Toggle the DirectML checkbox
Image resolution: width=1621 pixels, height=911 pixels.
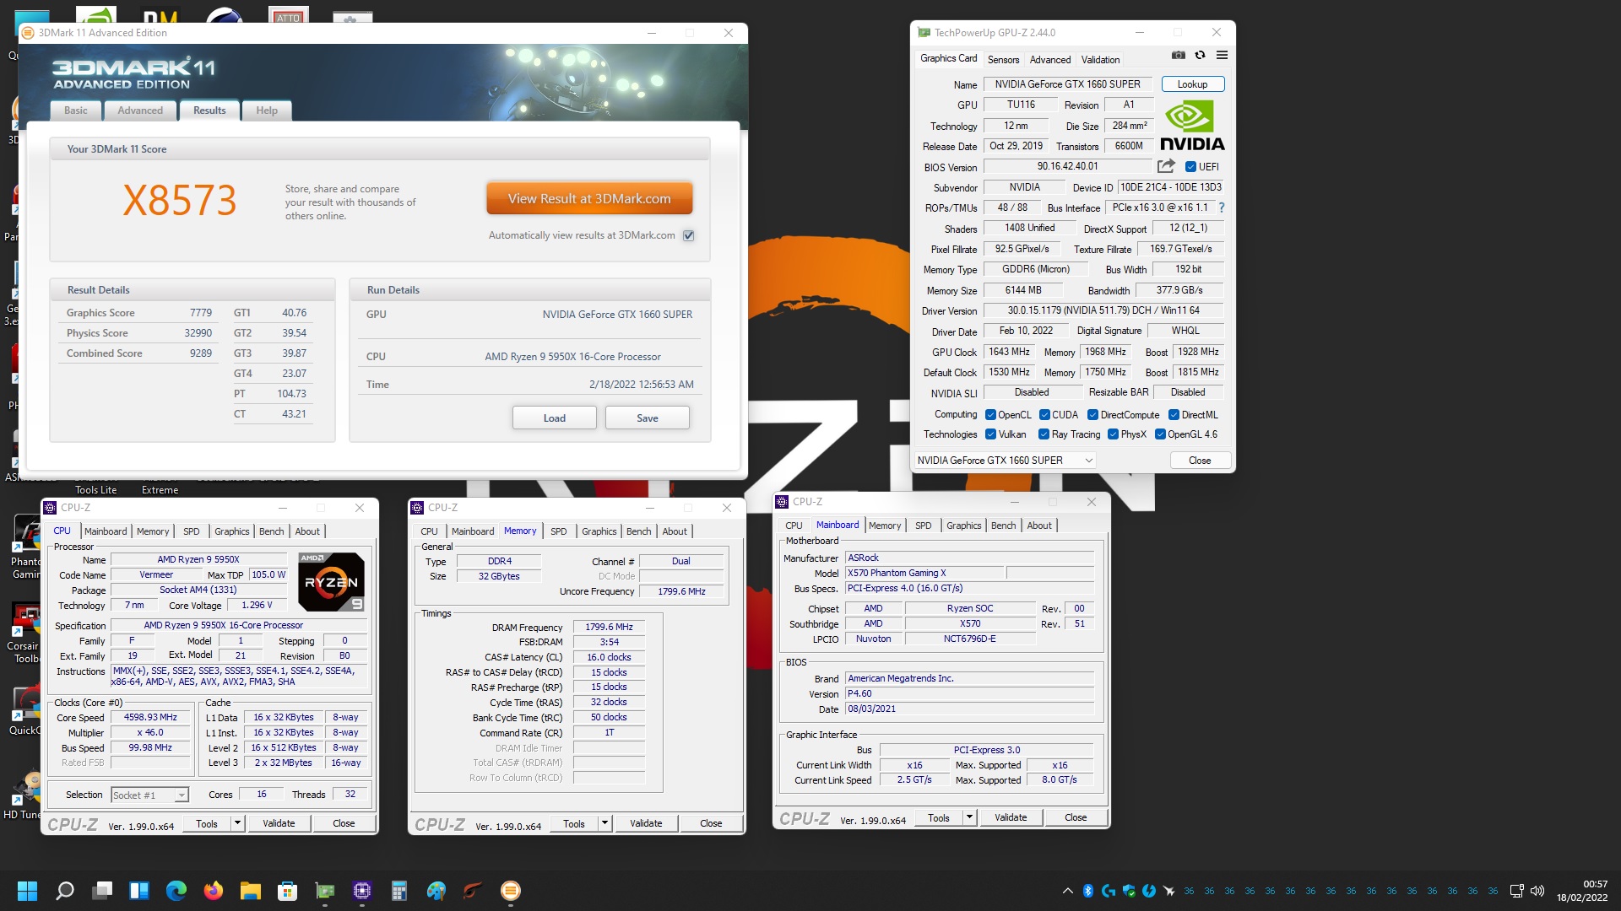coord(1174,415)
